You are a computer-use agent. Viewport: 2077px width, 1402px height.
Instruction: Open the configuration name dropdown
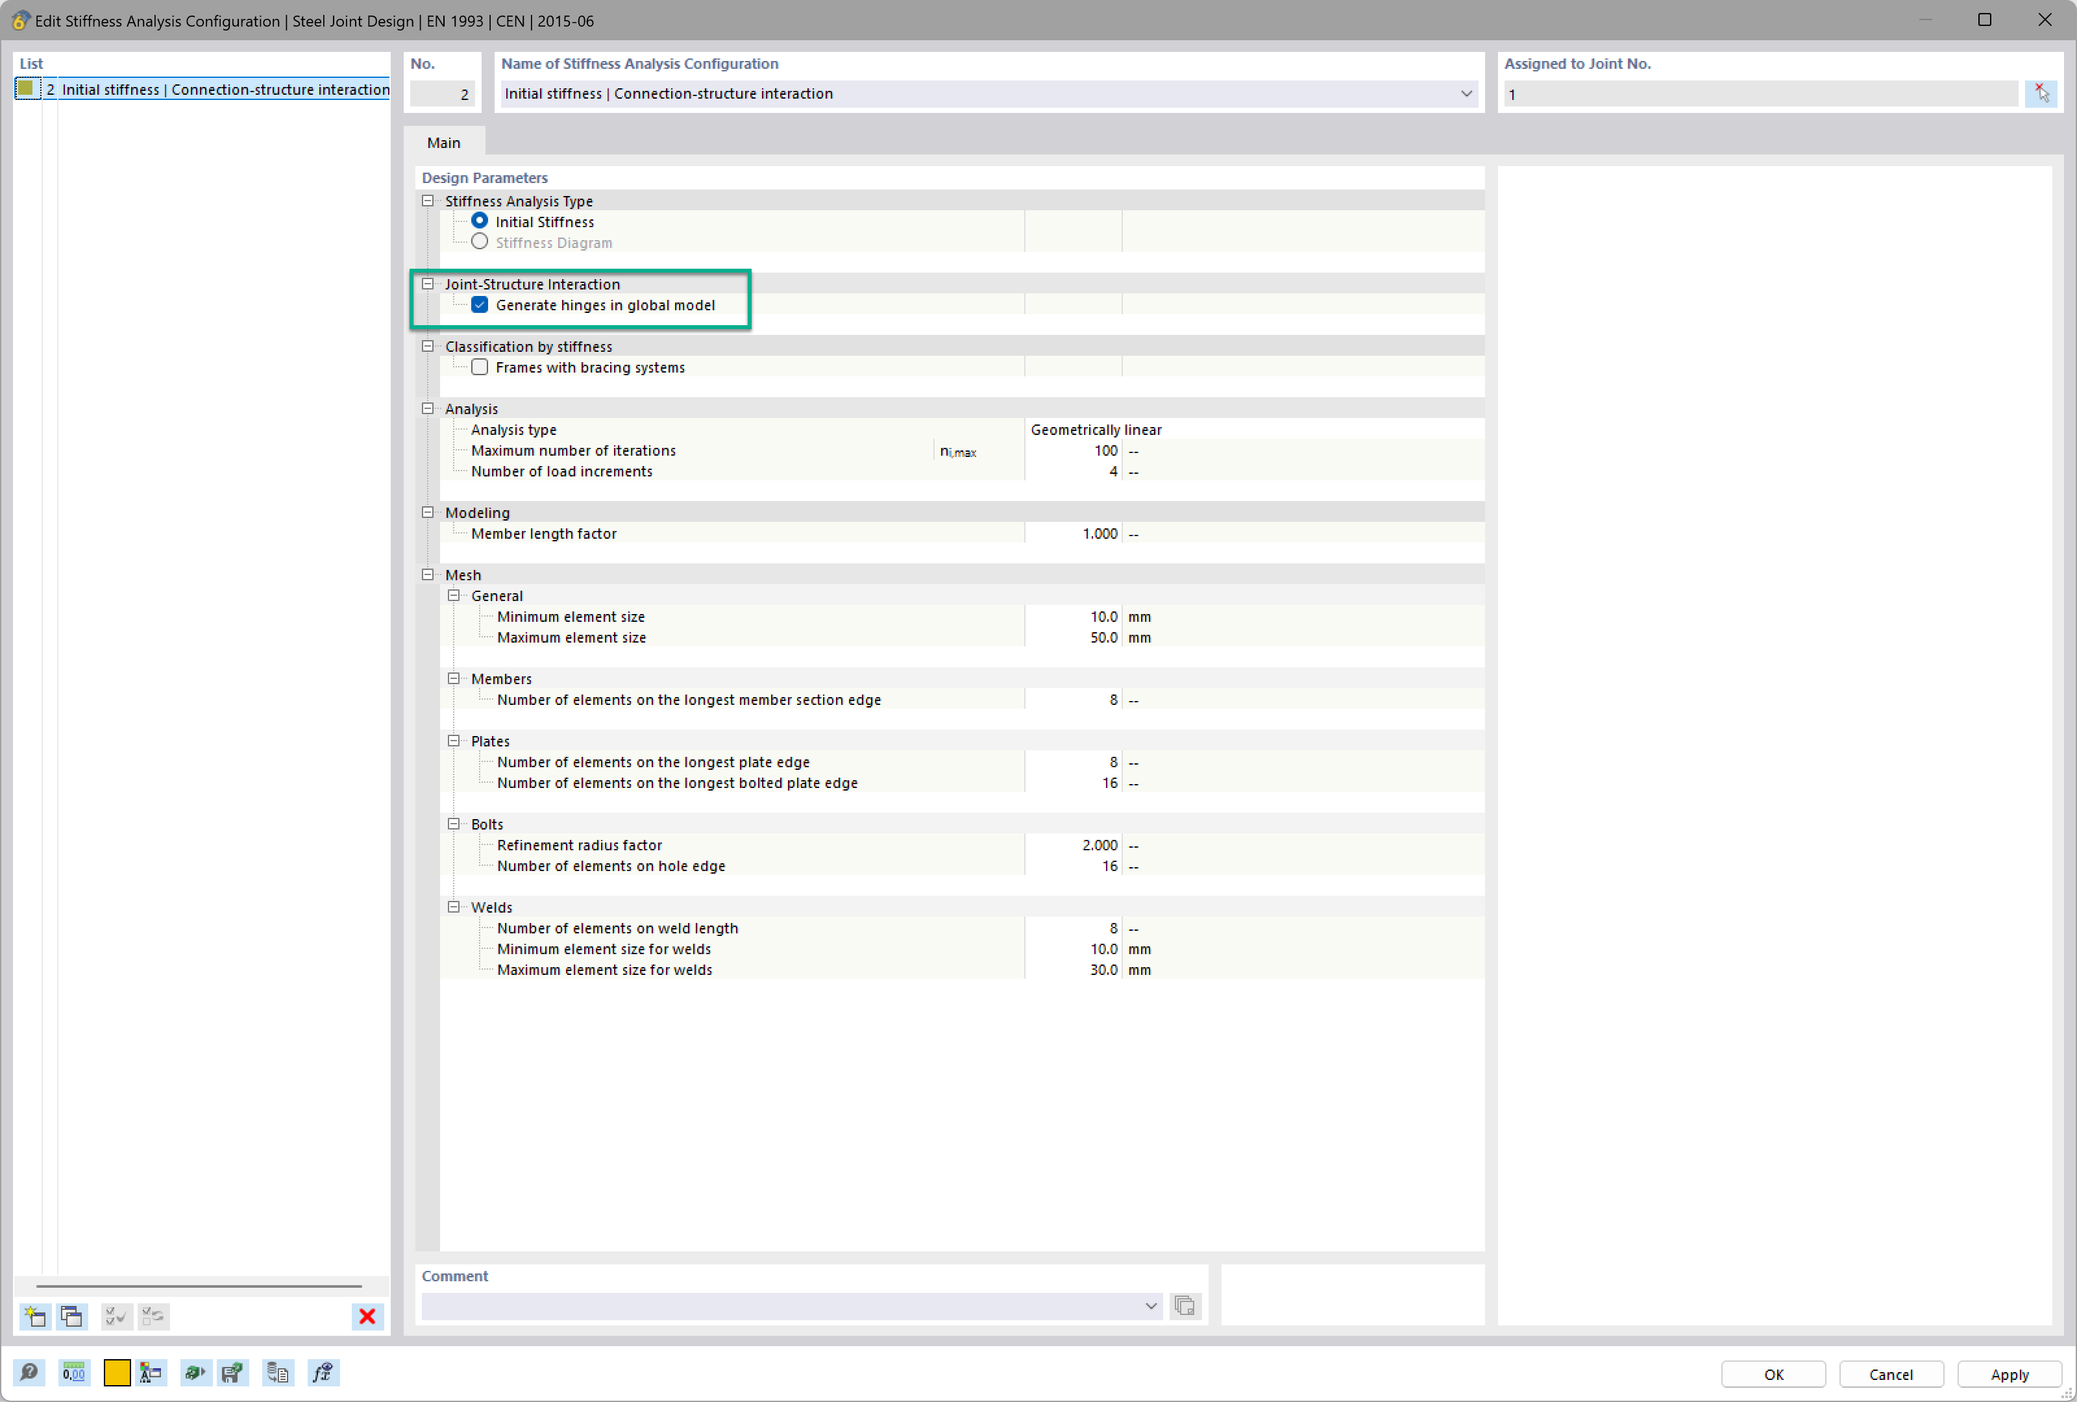1466,94
